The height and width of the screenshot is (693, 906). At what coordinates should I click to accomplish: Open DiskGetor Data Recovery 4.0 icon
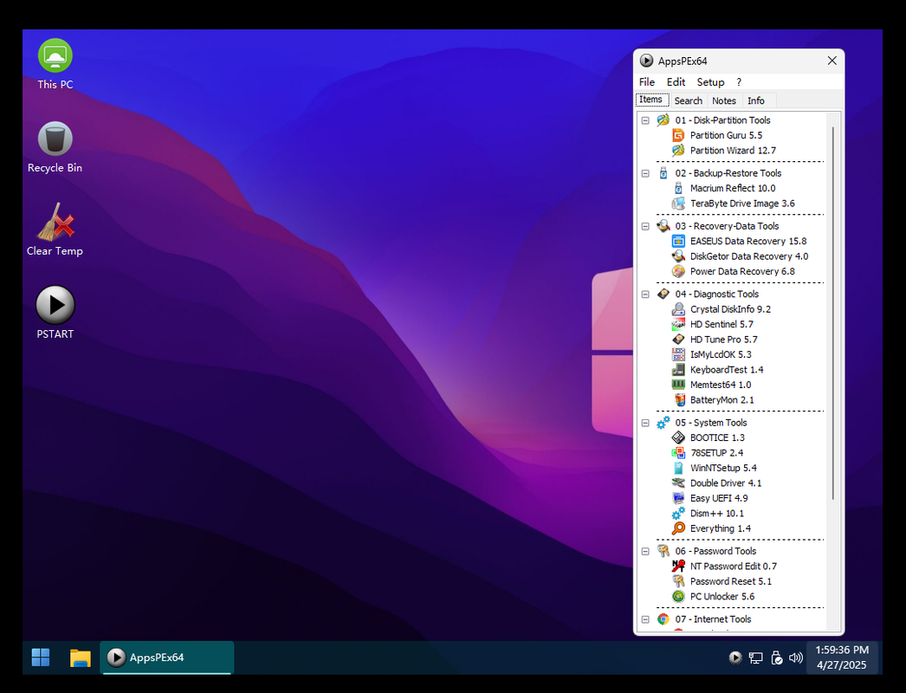pos(678,256)
